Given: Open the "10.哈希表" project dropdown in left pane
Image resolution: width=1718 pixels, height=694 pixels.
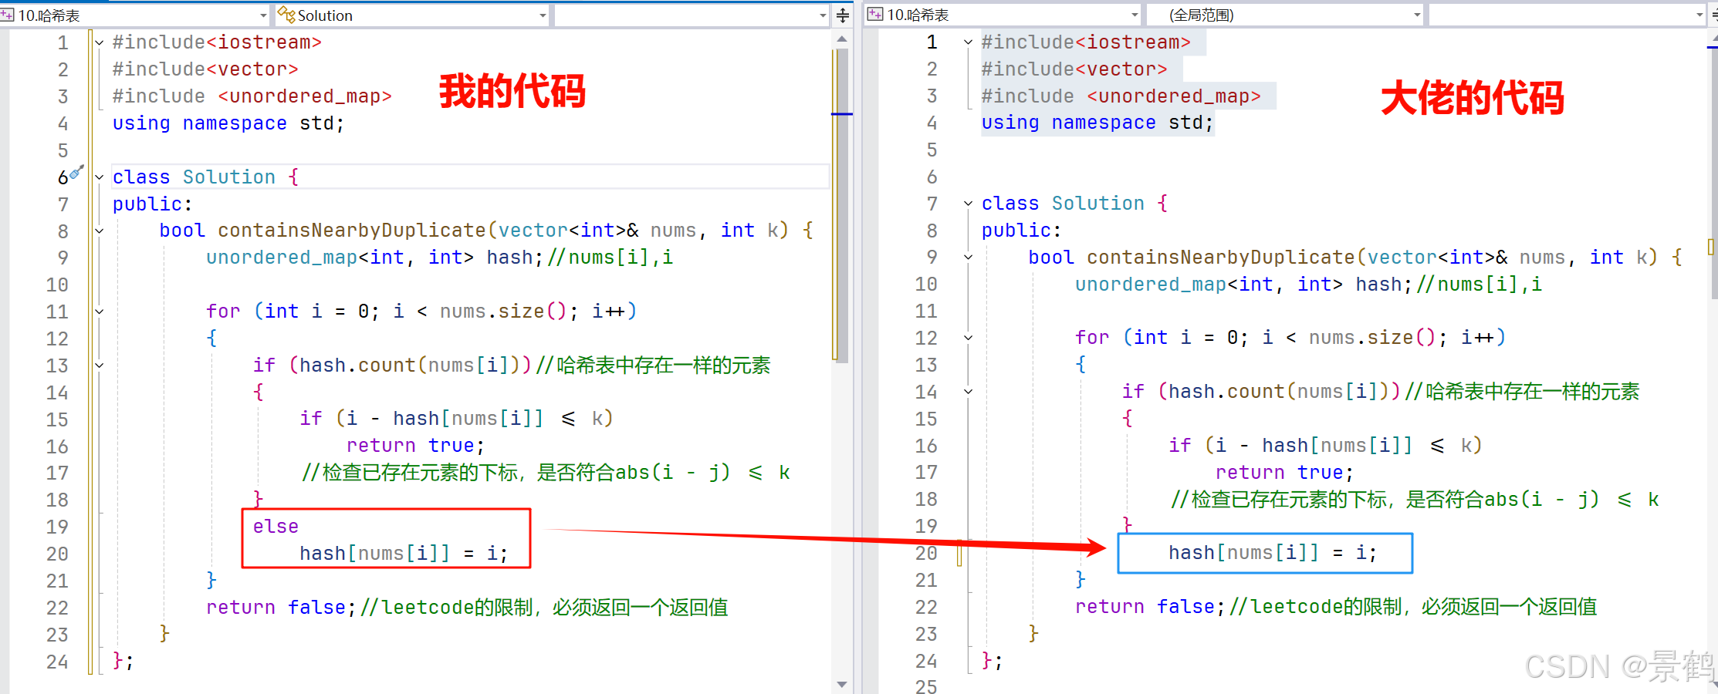Looking at the screenshot, I should click(263, 15).
